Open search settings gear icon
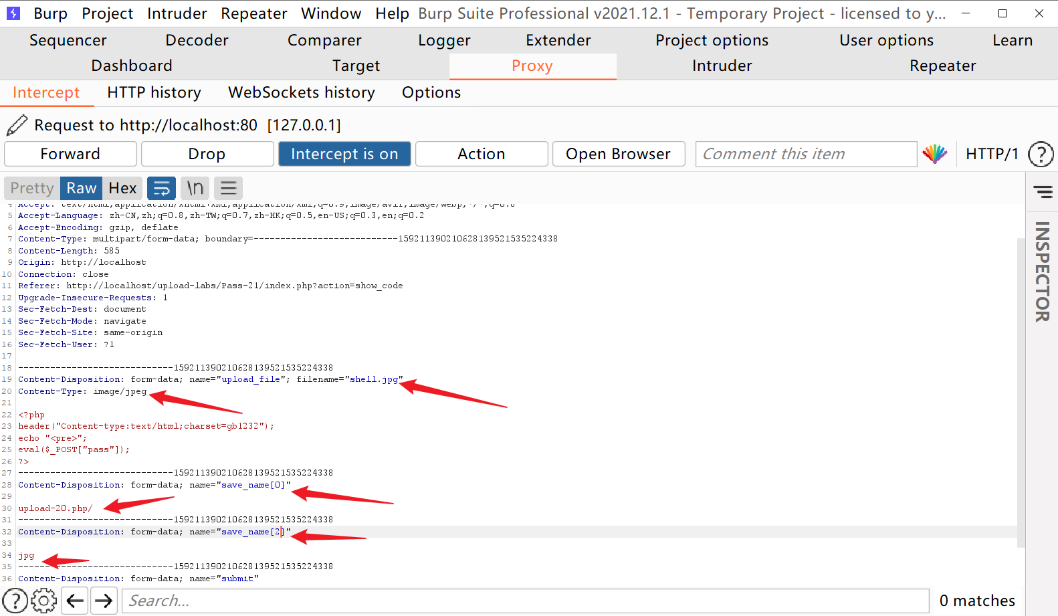The width and height of the screenshot is (1058, 616). [44, 601]
